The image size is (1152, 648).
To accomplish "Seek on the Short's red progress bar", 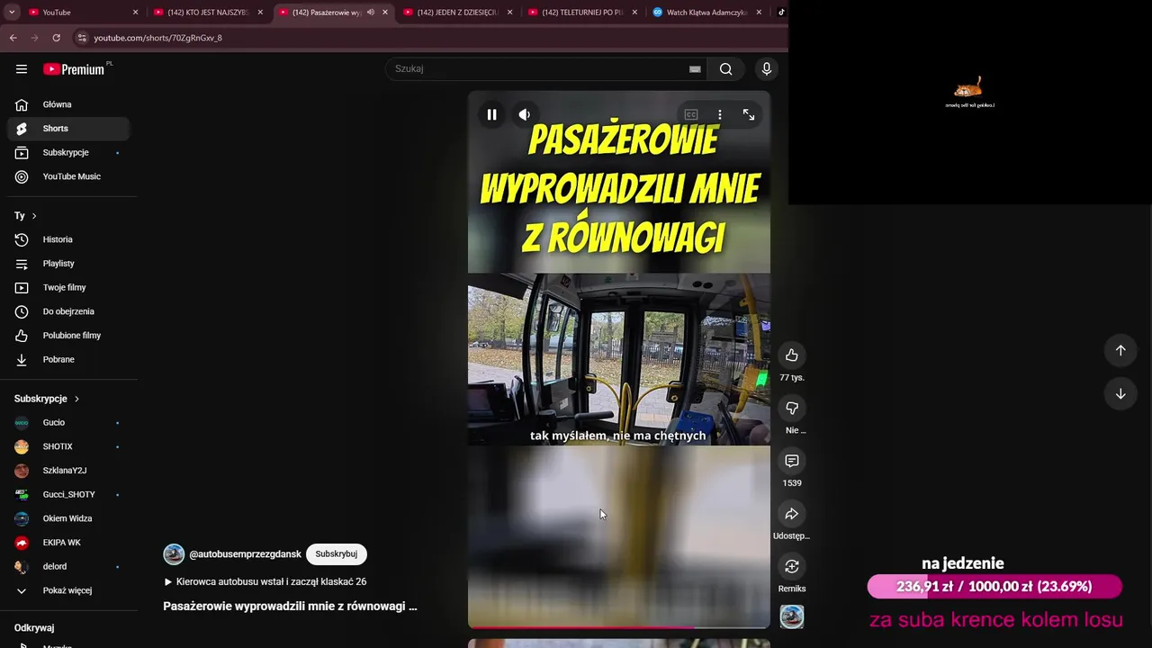I will pyautogui.click(x=619, y=627).
